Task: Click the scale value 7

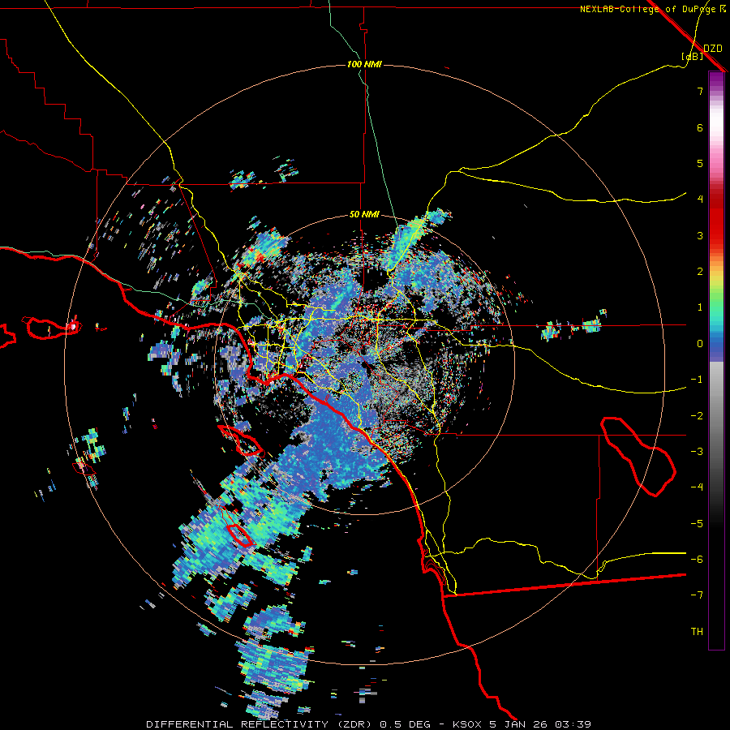Action: tap(700, 91)
